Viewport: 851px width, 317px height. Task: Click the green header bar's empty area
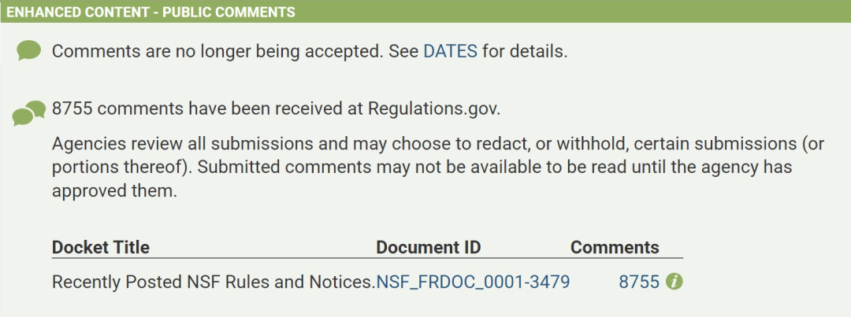(570, 12)
